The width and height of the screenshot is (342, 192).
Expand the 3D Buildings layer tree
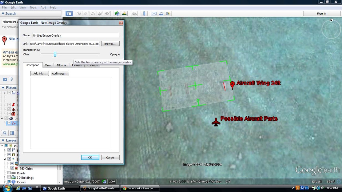tap(5, 177)
